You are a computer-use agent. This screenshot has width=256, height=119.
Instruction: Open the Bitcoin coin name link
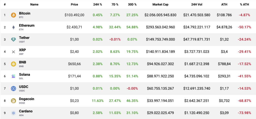pyautogui.click(x=25, y=13)
